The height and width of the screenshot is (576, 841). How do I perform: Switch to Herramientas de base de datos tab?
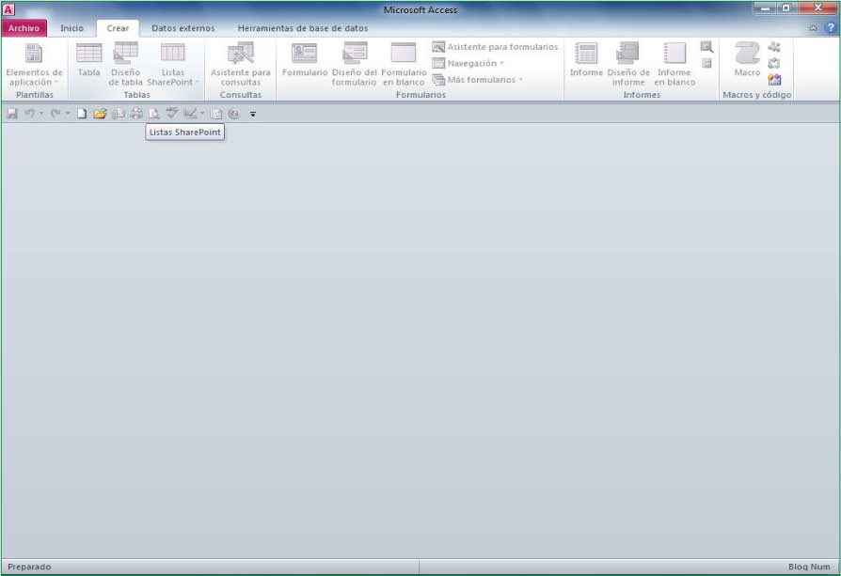302,28
